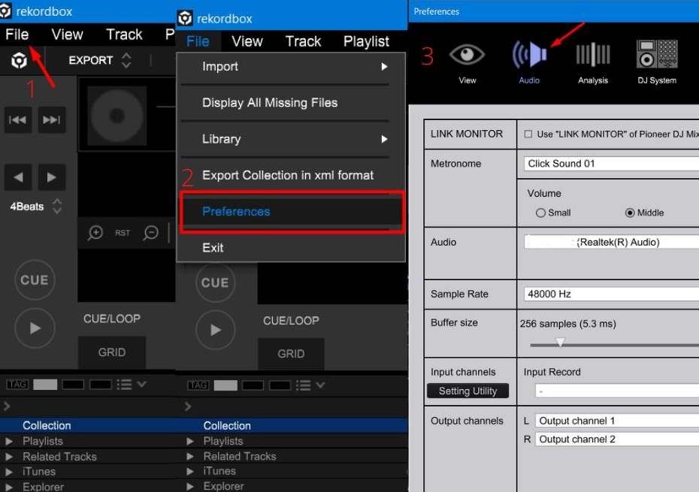The height and width of the screenshot is (492, 699).
Task: Click the Setting Utility button
Action: pyautogui.click(x=468, y=391)
